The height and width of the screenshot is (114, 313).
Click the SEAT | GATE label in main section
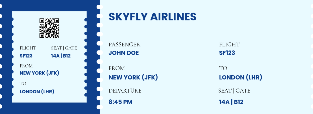click(x=234, y=91)
